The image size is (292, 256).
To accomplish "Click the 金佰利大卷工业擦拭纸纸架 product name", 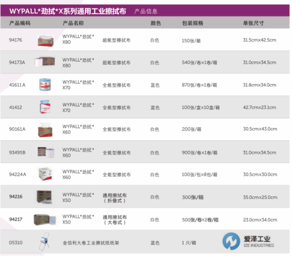I will click(x=91, y=243).
